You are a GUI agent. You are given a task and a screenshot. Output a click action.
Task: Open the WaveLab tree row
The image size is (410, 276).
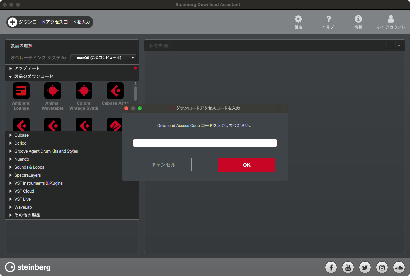[x=72, y=207]
